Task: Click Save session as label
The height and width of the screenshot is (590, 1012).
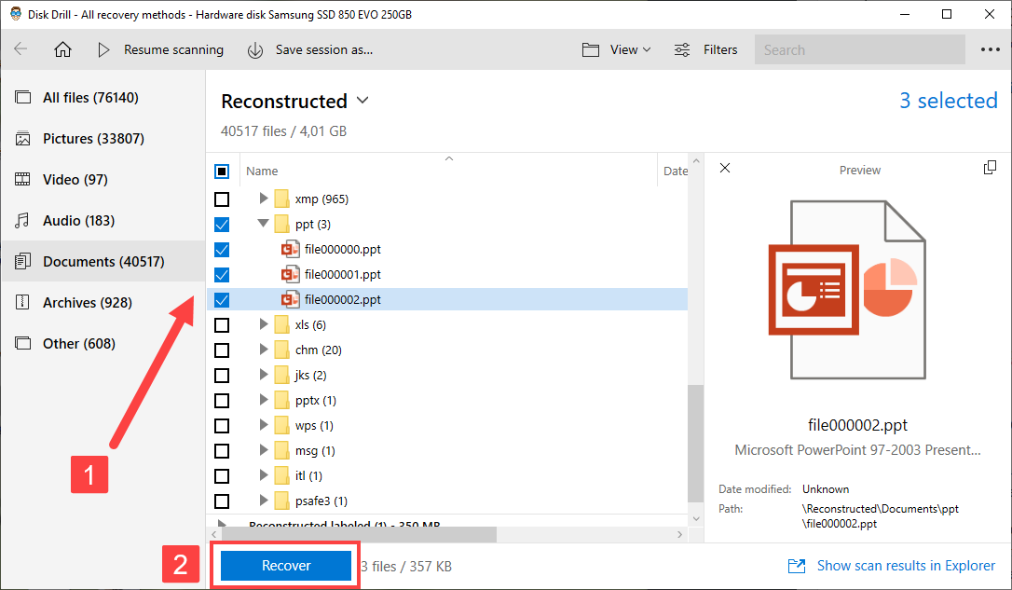Action: (324, 49)
